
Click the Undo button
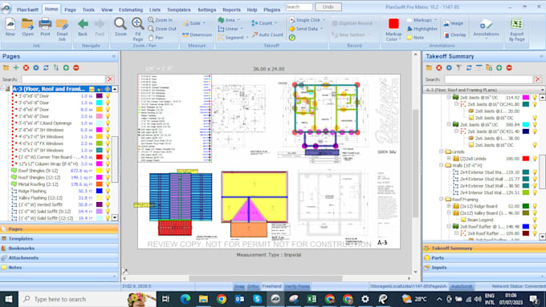[328, 7]
